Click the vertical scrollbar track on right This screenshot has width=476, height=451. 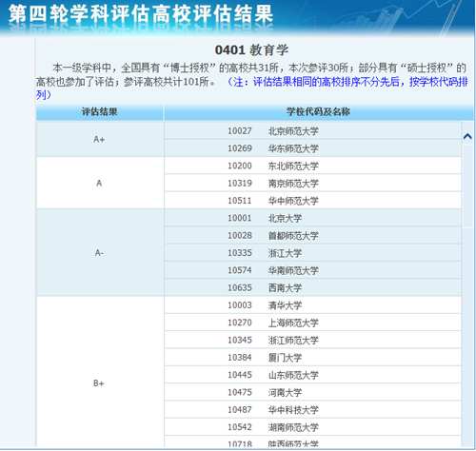pos(467,285)
